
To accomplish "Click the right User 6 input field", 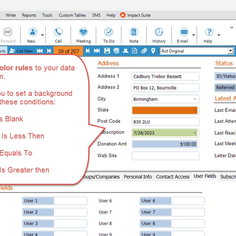I will pos(172,201).
